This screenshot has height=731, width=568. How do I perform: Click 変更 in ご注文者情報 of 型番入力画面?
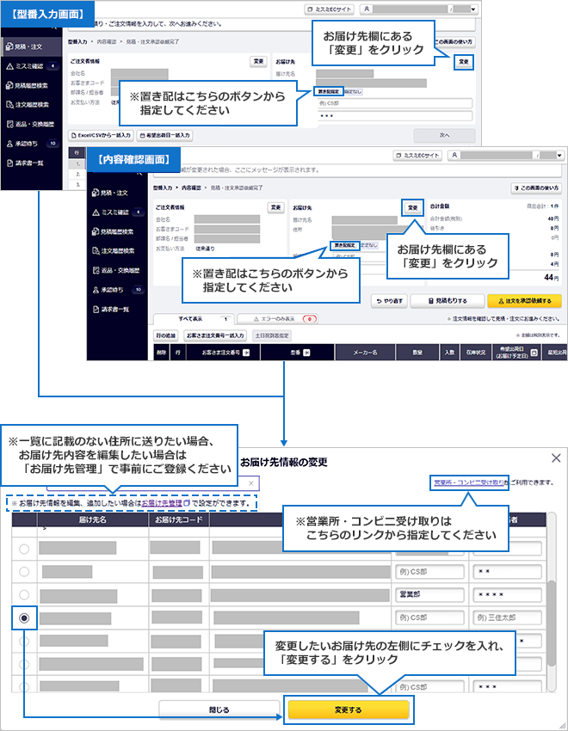[x=258, y=62]
